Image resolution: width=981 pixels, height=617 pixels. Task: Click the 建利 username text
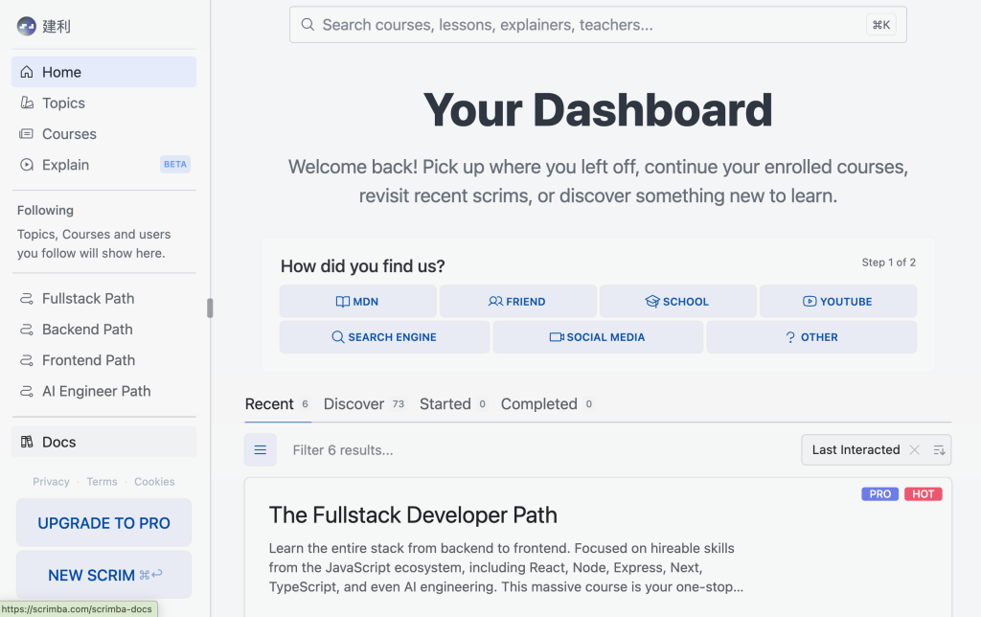pyautogui.click(x=57, y=26)
